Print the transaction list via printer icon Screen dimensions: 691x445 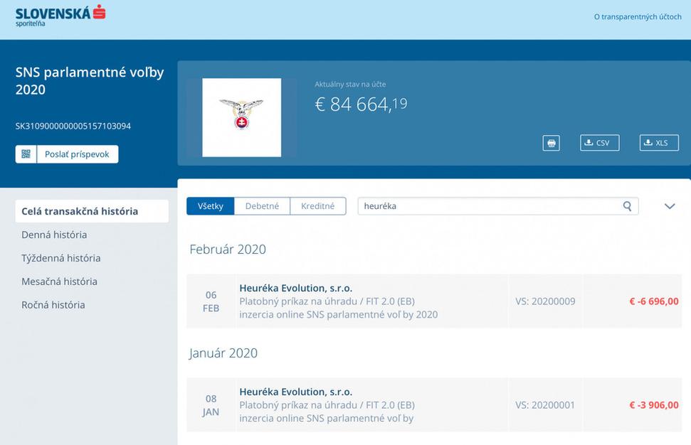click(x=551, y=143)
